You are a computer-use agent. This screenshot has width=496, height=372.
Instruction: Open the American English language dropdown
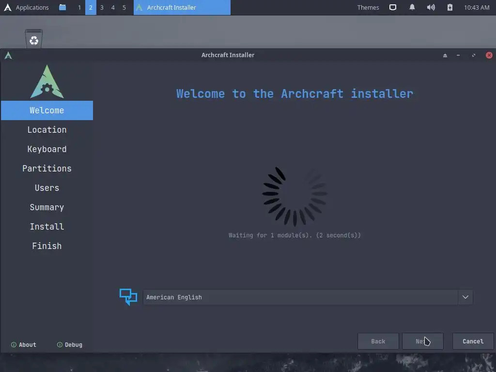308,297
